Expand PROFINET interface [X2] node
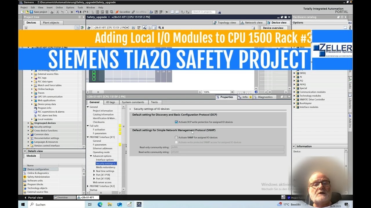 click(x=88, y=186)
